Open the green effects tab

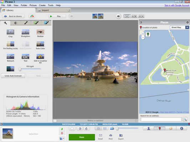click(x=36, y=23)
